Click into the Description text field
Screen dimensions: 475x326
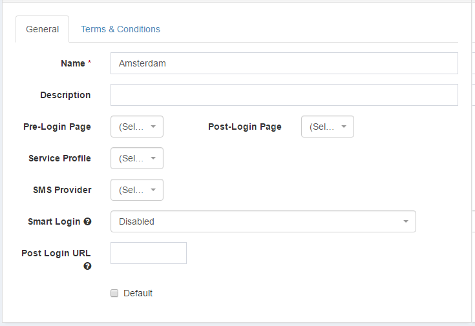284,95
